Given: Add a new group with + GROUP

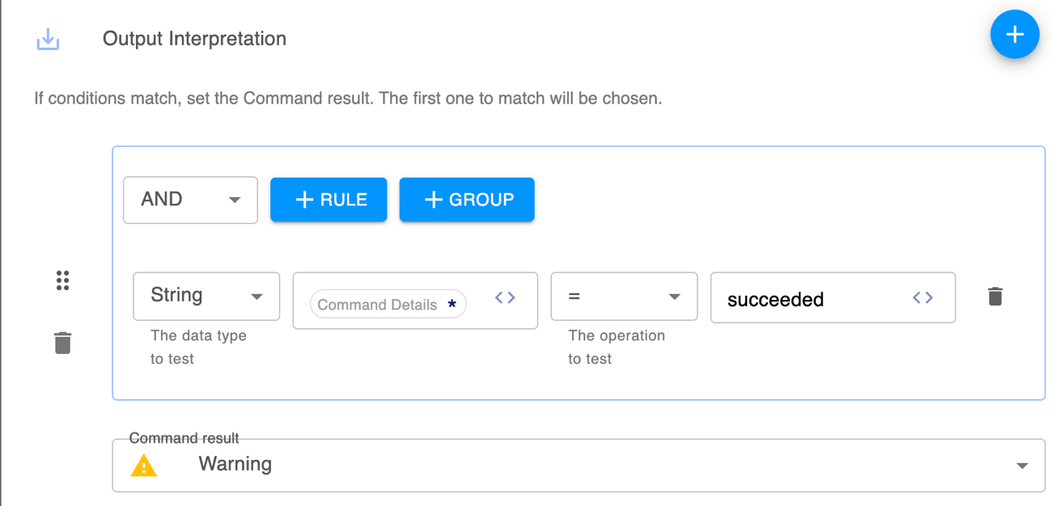Looking at the screenshot, I should pos(467,200).
